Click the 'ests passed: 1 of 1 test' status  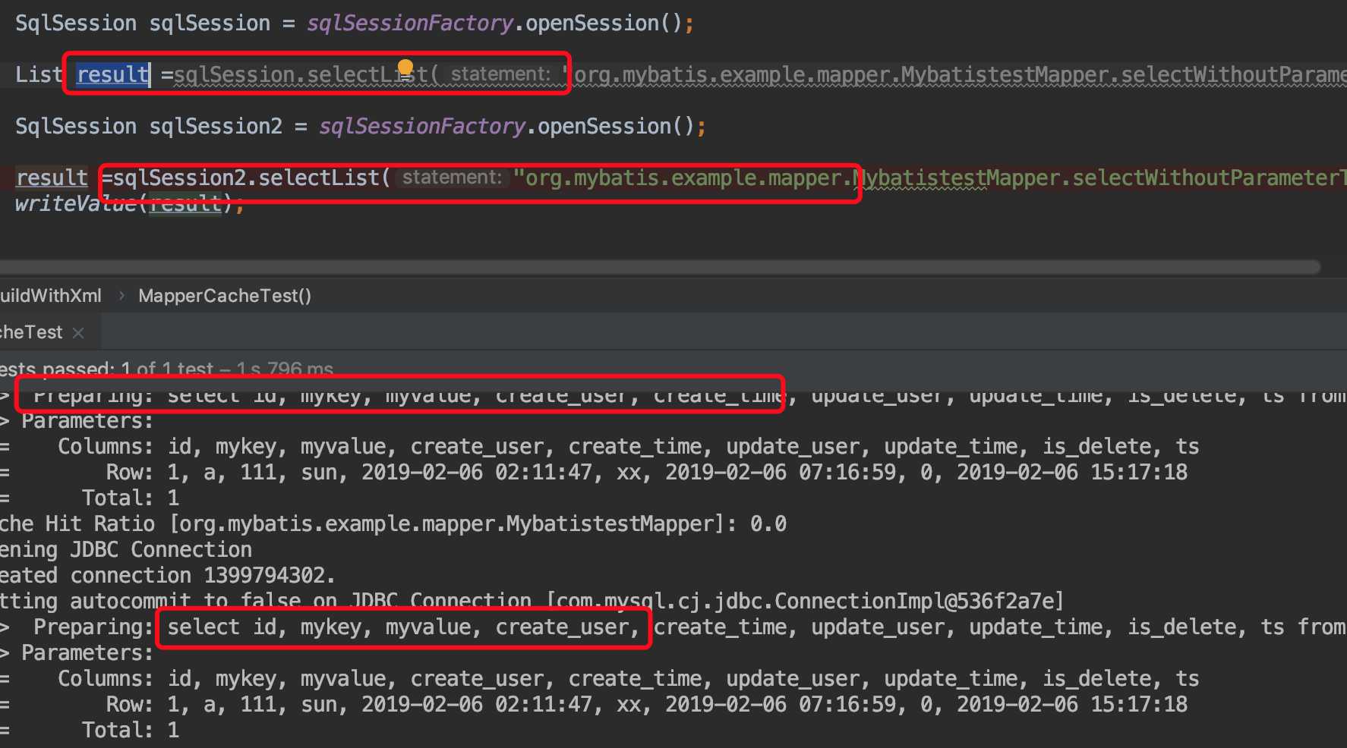(x=106, y=369)
